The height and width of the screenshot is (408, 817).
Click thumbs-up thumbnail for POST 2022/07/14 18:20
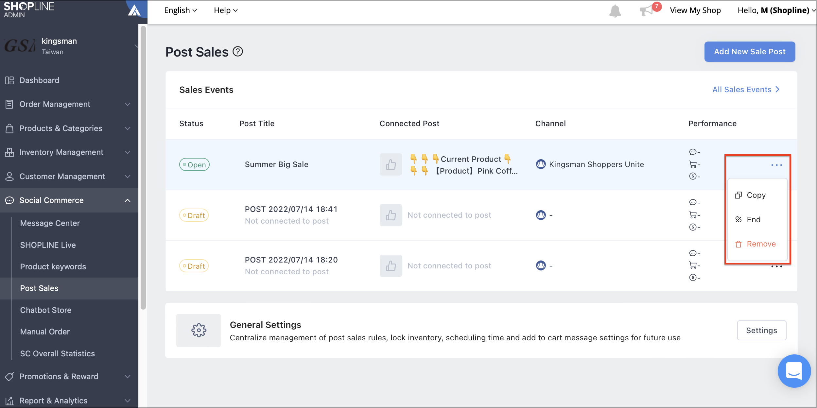391,266
